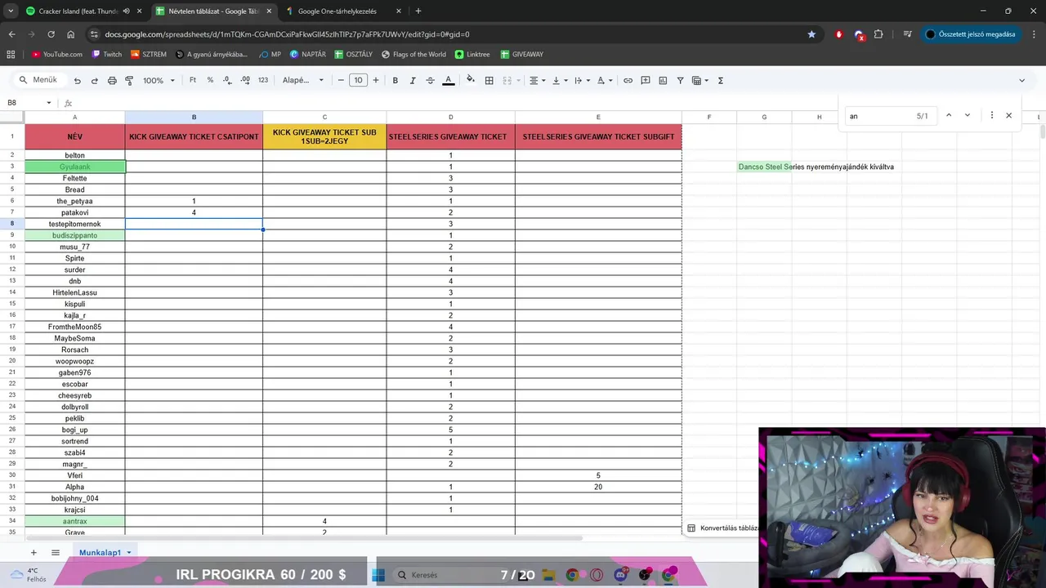The height and width of the screenshot is (588, 1046).
Task: Click the Konvertálás táblázattá button
Action: click(x=722, y=528)
